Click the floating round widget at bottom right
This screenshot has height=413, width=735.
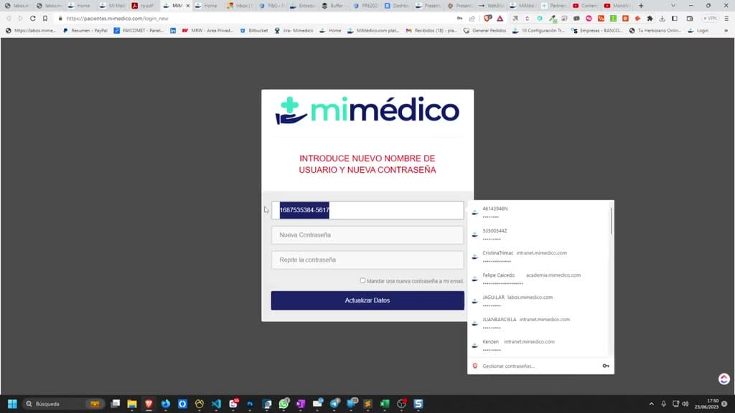724,379
